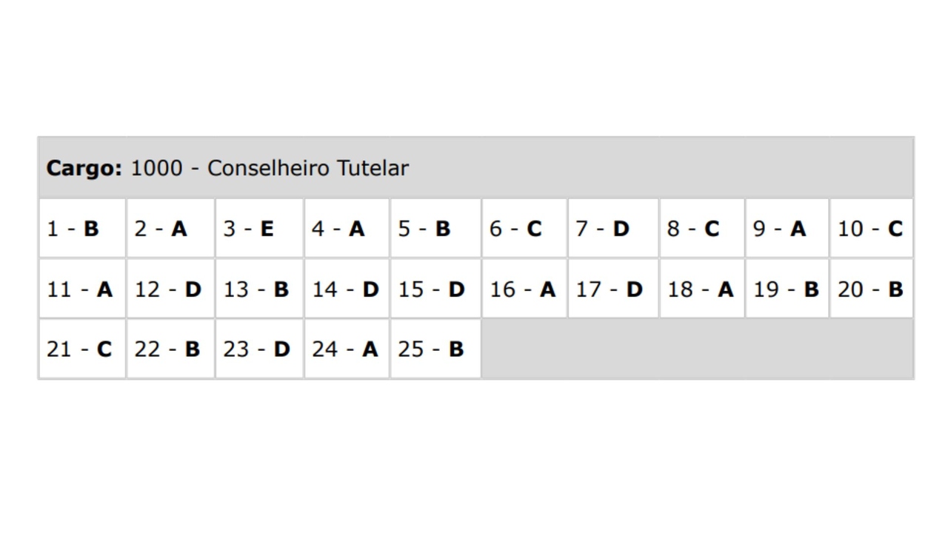The width and height of the screenshot is (948, 533).
Task: Click answer cell 21 - C
Action: 81,349
